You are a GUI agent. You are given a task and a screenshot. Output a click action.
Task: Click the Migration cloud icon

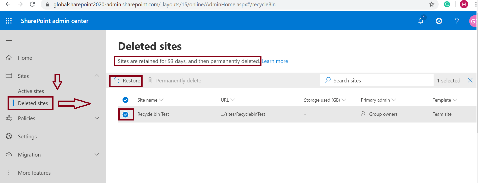pos(9,155)
